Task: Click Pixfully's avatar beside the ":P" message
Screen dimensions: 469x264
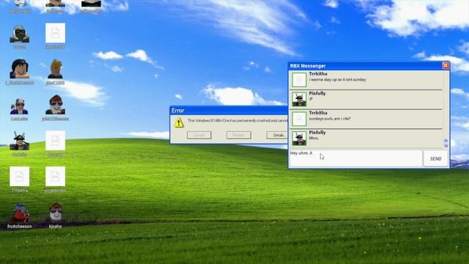Action: [299, 99]
